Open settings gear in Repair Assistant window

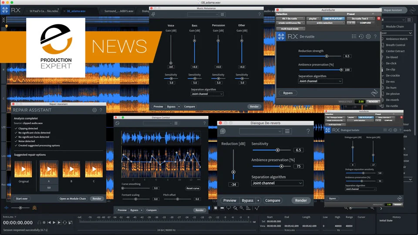[94, 110]
